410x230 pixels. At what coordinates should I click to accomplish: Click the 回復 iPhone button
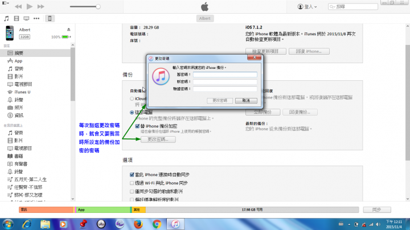[x=309, y=51]
